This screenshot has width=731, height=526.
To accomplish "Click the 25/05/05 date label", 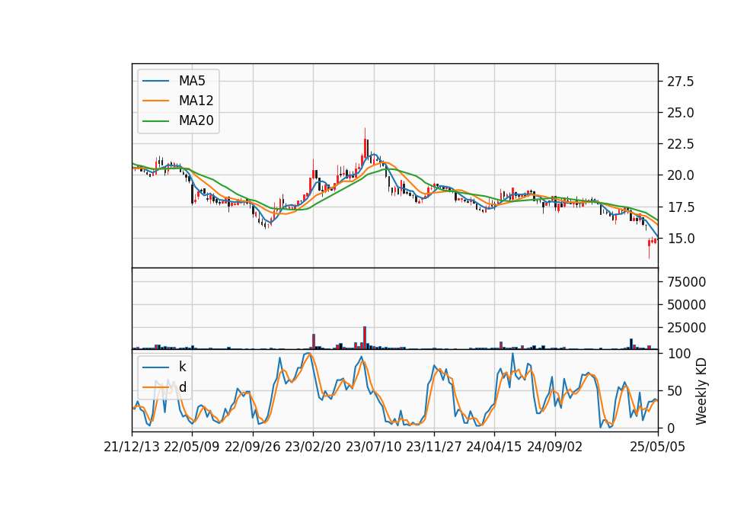I will tap(658, 447).
